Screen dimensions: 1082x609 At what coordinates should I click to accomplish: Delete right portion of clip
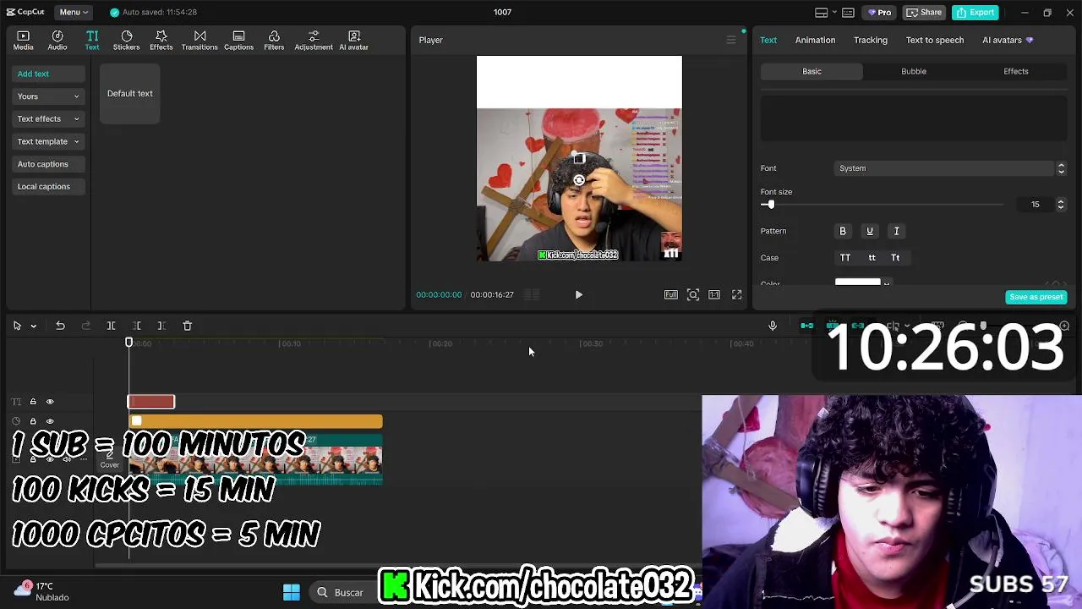coord(161,326)
